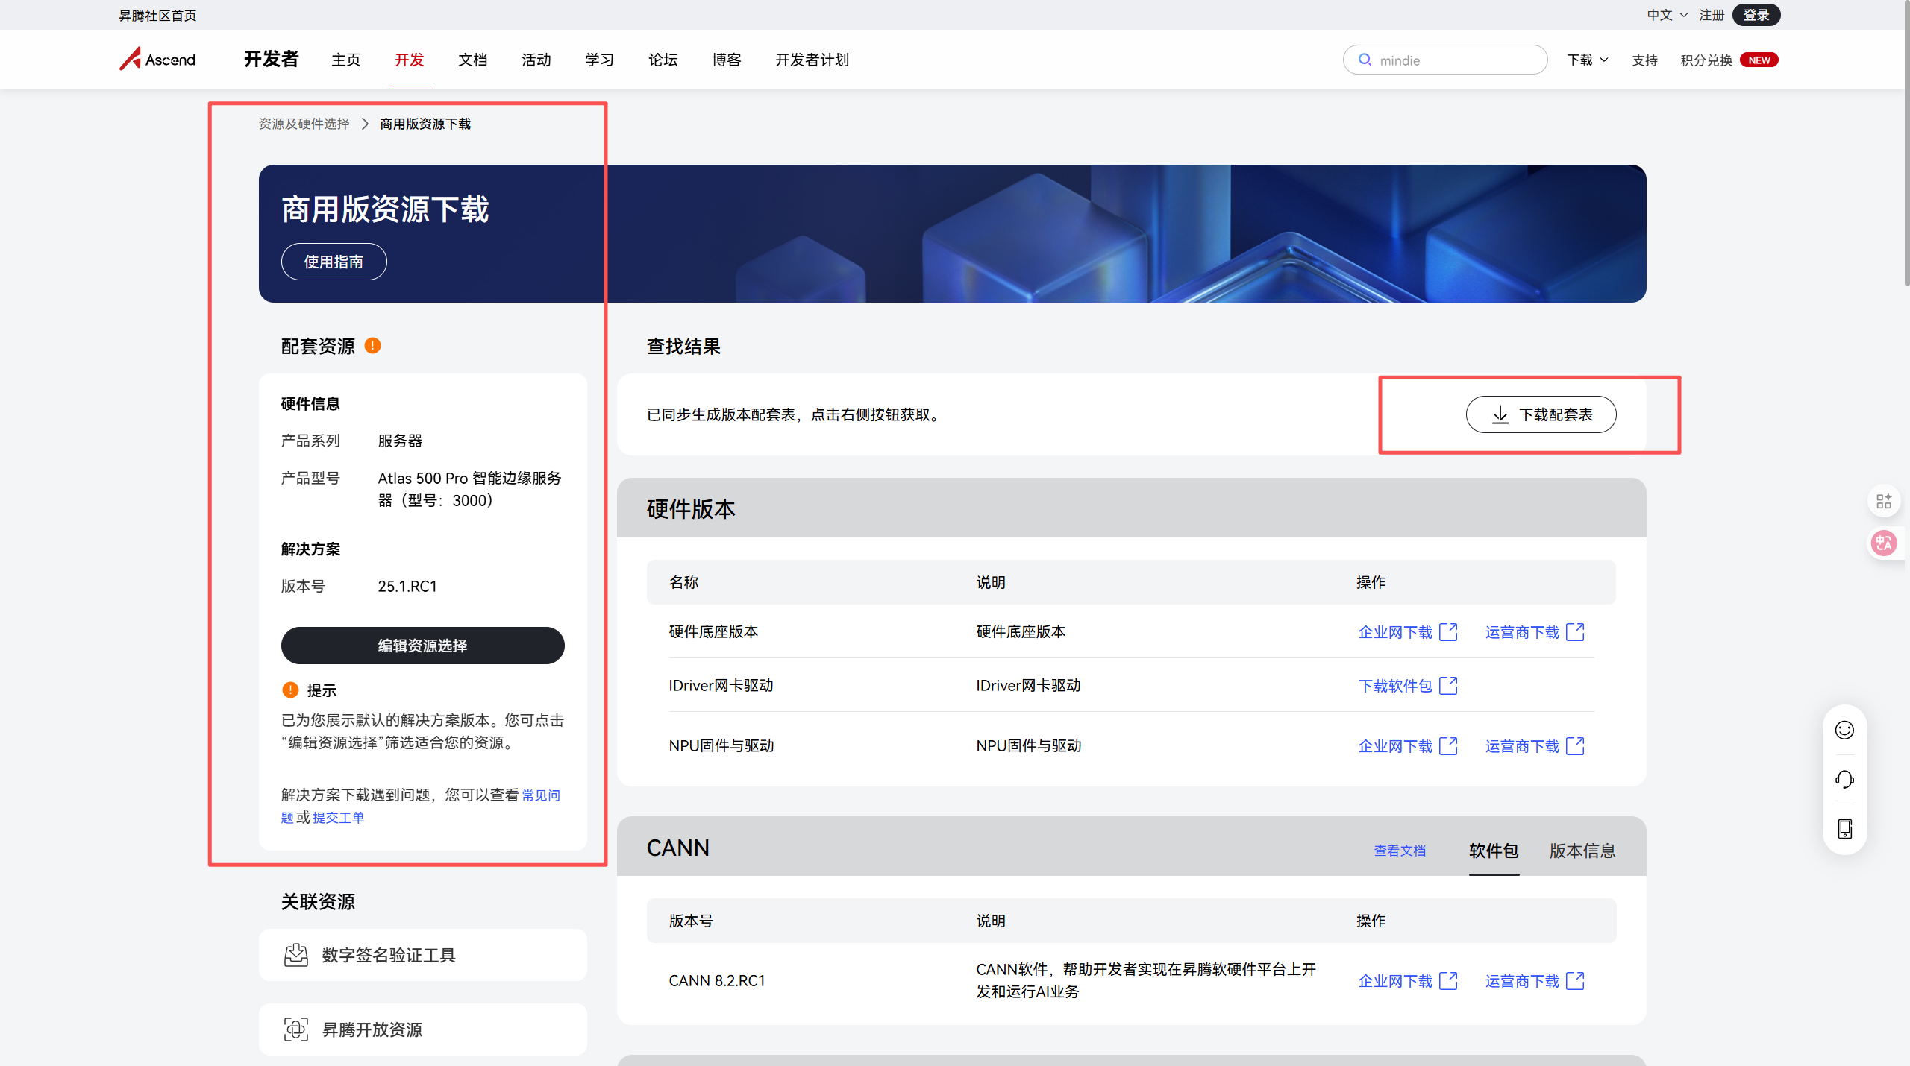Switch to the 软件包 tab in CANN
The height and width of the screenshot is (1066, 1910).
point(1494,851)
